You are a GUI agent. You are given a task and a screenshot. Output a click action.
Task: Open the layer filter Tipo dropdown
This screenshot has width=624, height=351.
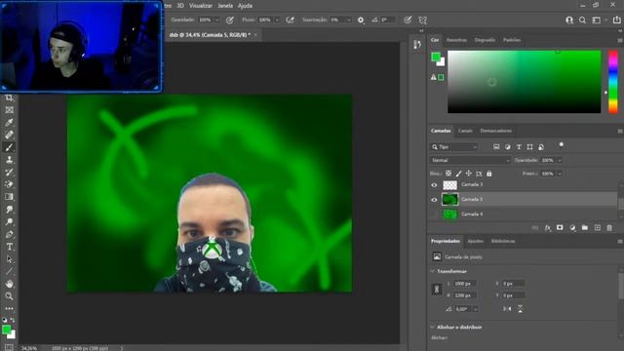point(454,147)
